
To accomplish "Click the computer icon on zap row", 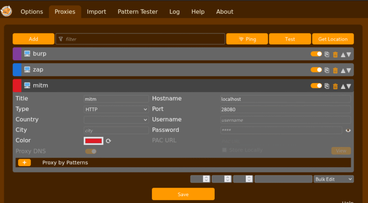I will (27, 69).
